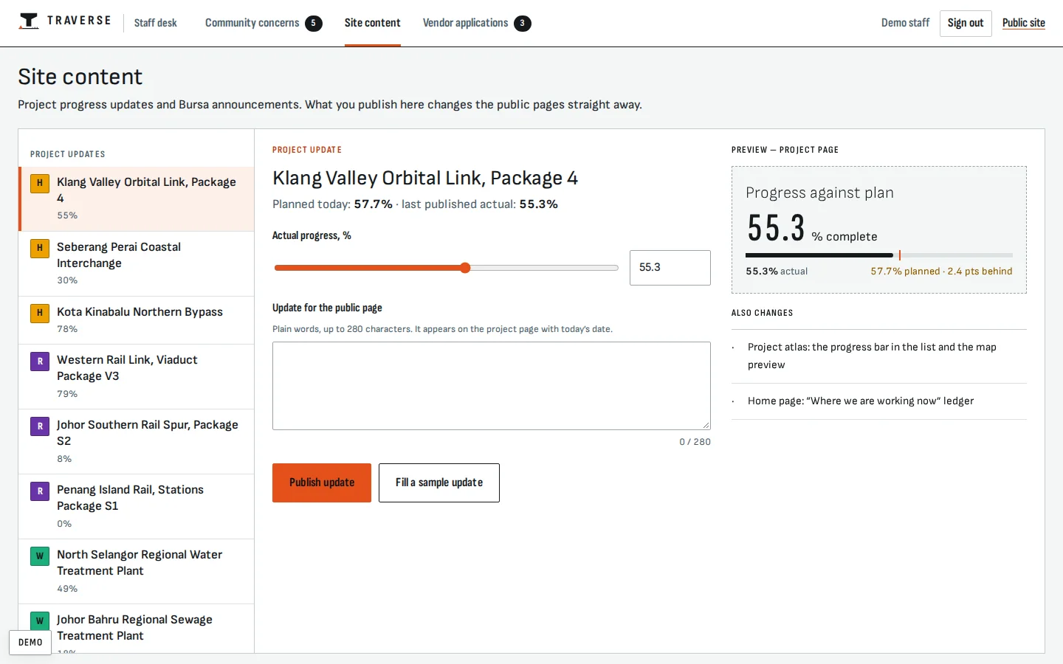This screenshot has width=1063, height=664.
Task: Click Fill a sample update button
Action: [439, 483]
